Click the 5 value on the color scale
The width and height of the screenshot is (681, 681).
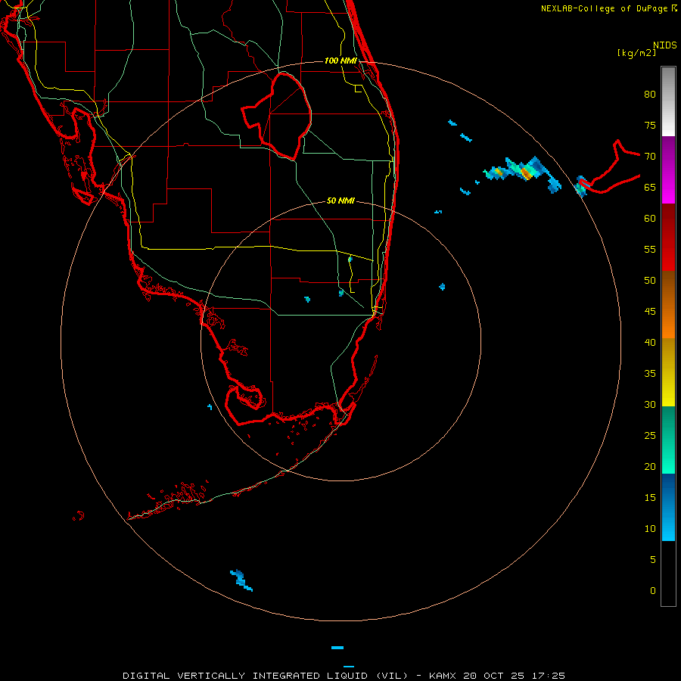(x=653, y=560)
